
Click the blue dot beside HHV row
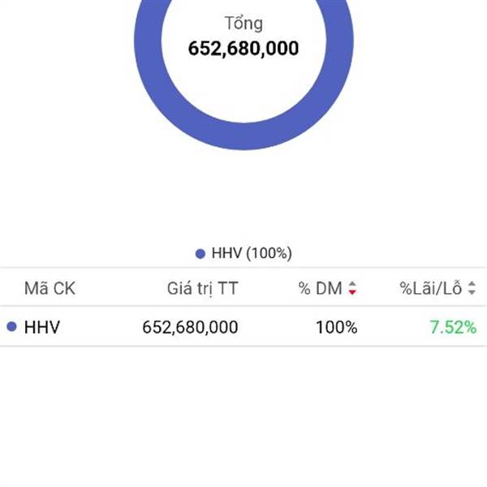click(x=11, y=326)
